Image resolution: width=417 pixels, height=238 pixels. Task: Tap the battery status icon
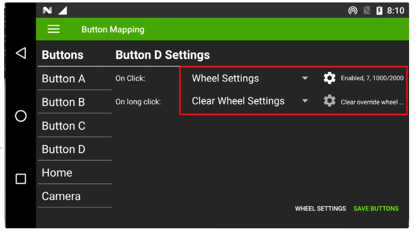point(379,11)
